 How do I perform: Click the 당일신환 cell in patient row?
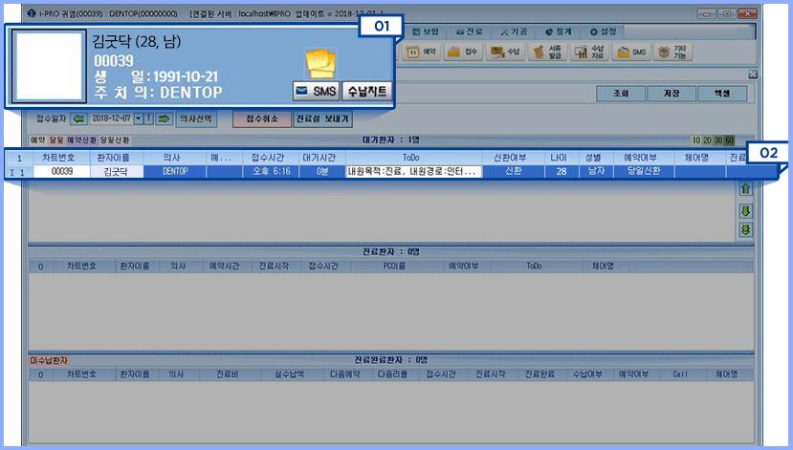[644, 171]
